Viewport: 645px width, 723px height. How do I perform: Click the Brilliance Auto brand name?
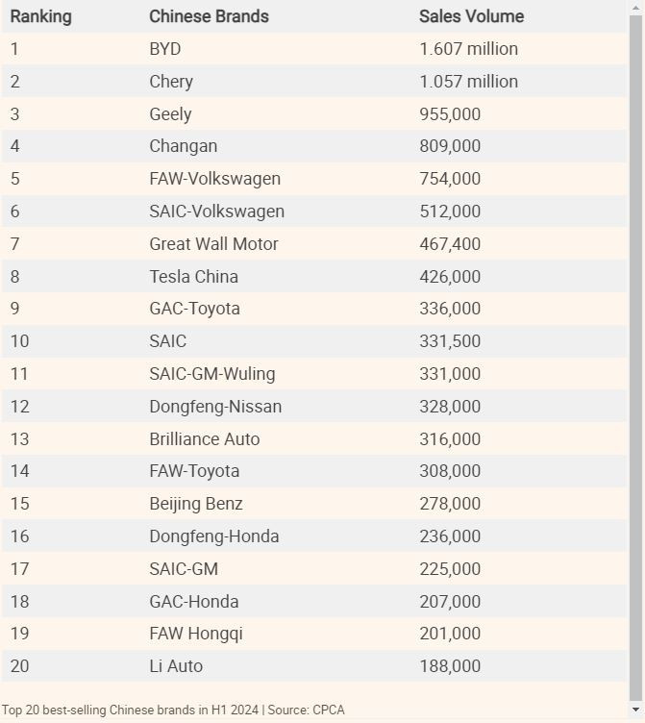pyautogui.click(x=204, y=439)
